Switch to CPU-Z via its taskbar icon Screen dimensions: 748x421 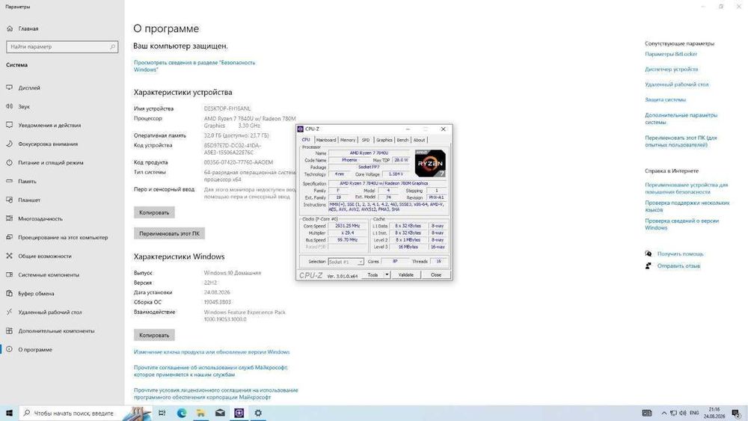pyautogui.click(x=239, y=413)
